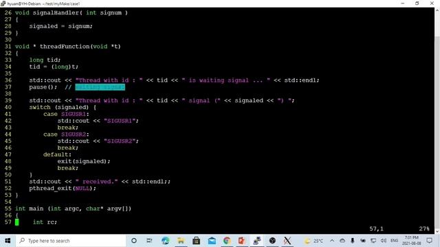This screenshot has height=247, width=440.
Task: Click the '"SIGUSR2"' string on line 45
Action: click(x=120, y=141)
